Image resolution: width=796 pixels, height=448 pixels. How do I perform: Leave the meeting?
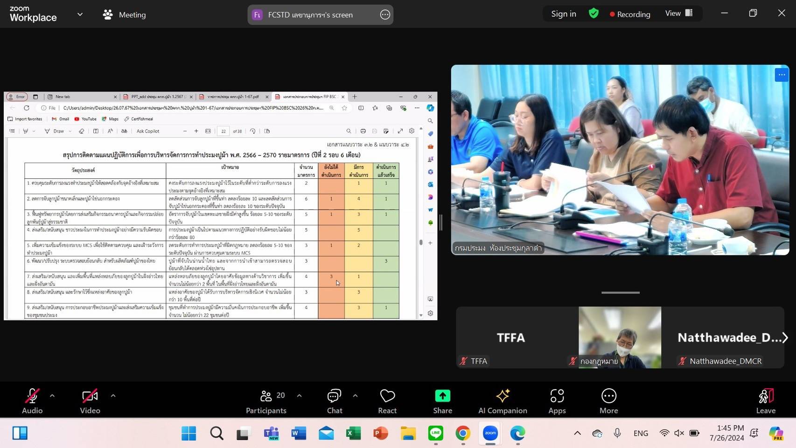(765, 400)
